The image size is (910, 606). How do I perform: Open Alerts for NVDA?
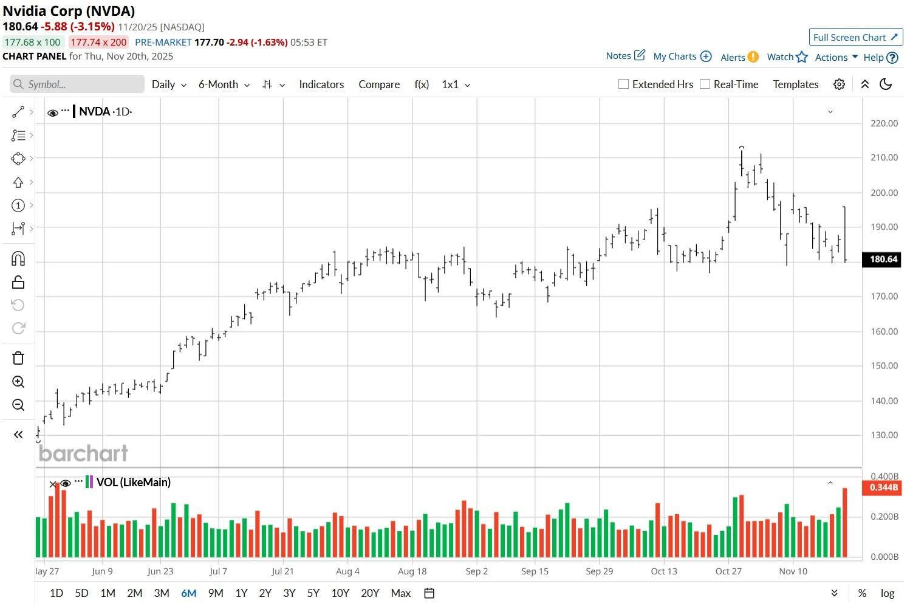739,57
